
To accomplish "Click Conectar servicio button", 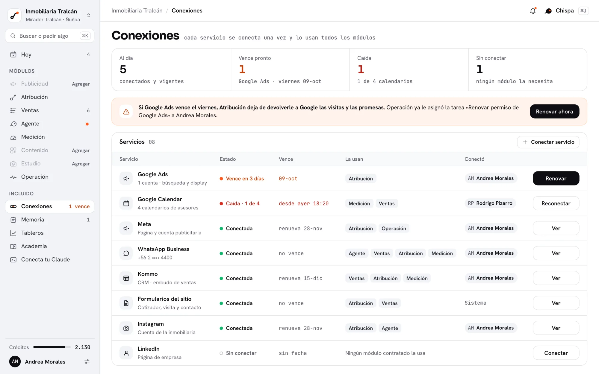I will pyautogui.click(x=548, y=142).
